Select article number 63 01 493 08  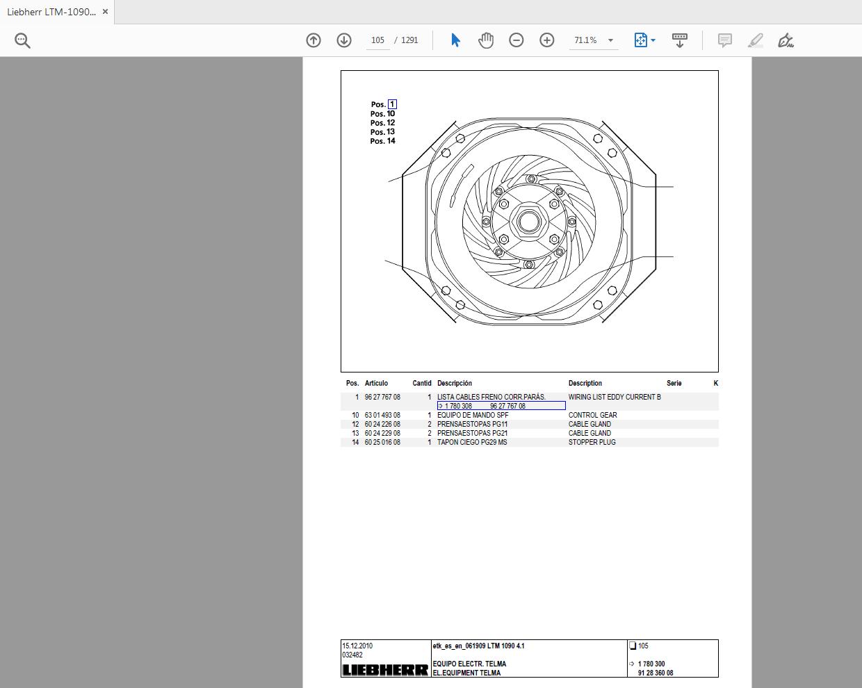pyautogui.click(x=382, y=415)
